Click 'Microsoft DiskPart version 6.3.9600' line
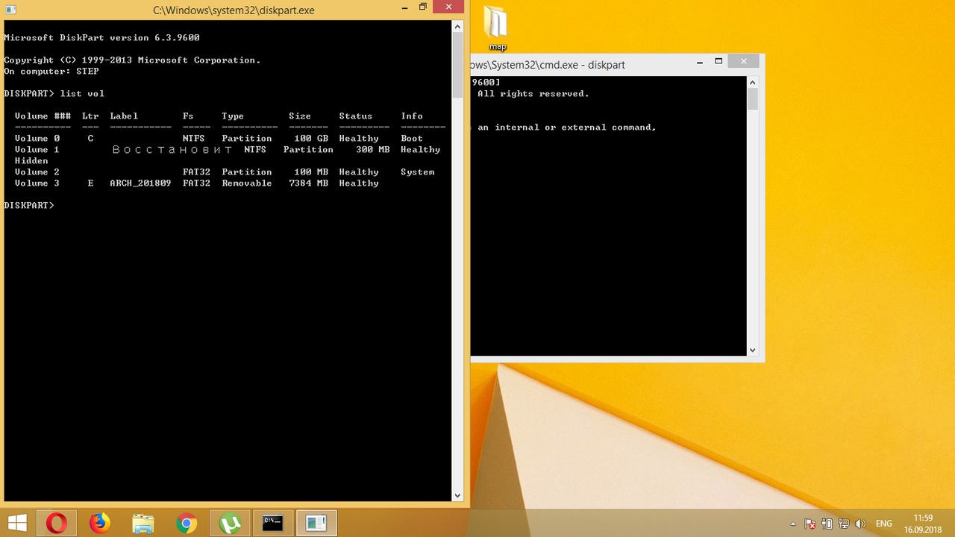The image size is (955, 537). [x=101, y=37]
